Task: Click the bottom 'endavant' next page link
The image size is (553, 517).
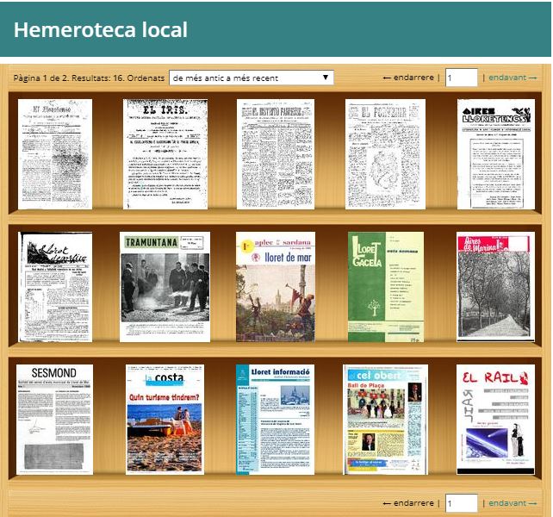Action: 513,503
